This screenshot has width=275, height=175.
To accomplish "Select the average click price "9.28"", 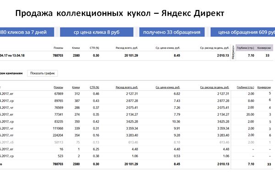I will 177,135.
